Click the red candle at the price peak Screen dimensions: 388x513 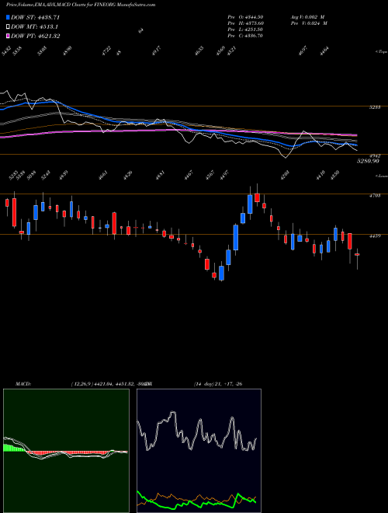tap(257, 197)
